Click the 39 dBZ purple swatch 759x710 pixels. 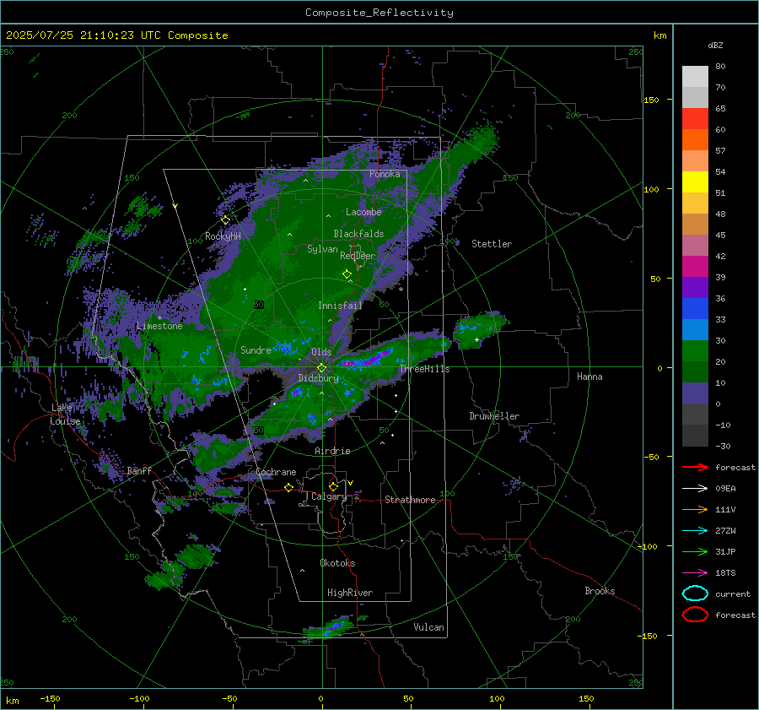coord(695,287)
